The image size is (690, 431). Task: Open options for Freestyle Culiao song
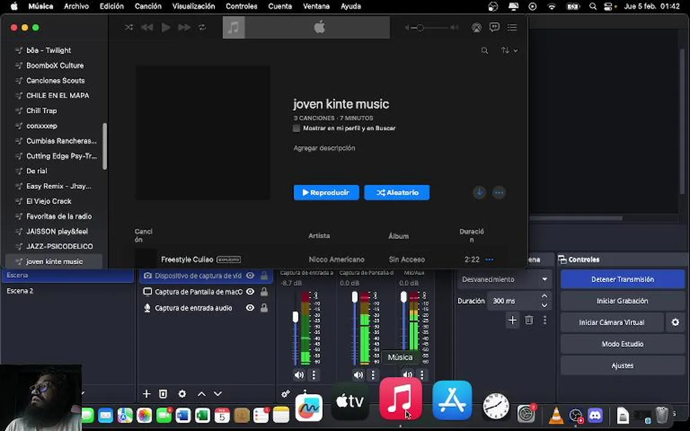[489, 259]
